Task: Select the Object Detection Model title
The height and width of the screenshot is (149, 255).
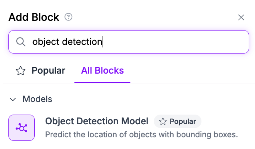Action: tap(96, 121)
